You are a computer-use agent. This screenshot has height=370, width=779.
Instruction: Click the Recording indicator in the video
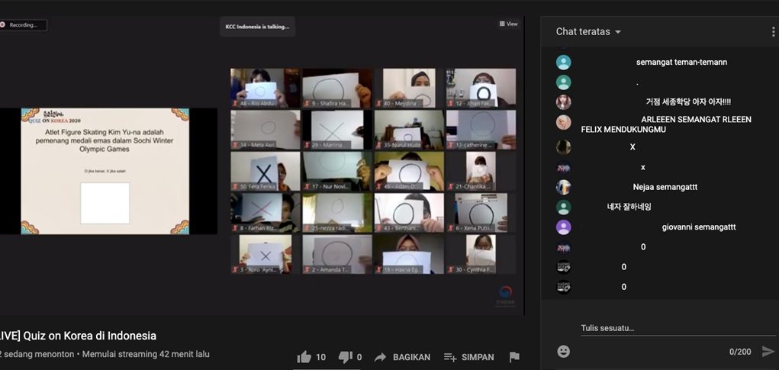23,24
